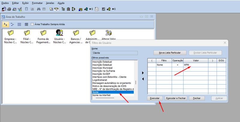
Task: Select Nome na InterNet in the filter list
Action: [x=113, y=95]
